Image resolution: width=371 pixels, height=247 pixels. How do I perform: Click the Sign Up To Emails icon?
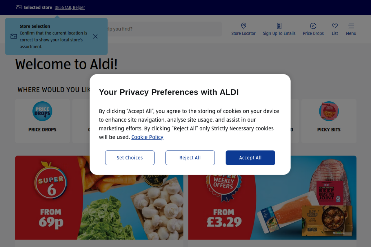pos(279,26)
